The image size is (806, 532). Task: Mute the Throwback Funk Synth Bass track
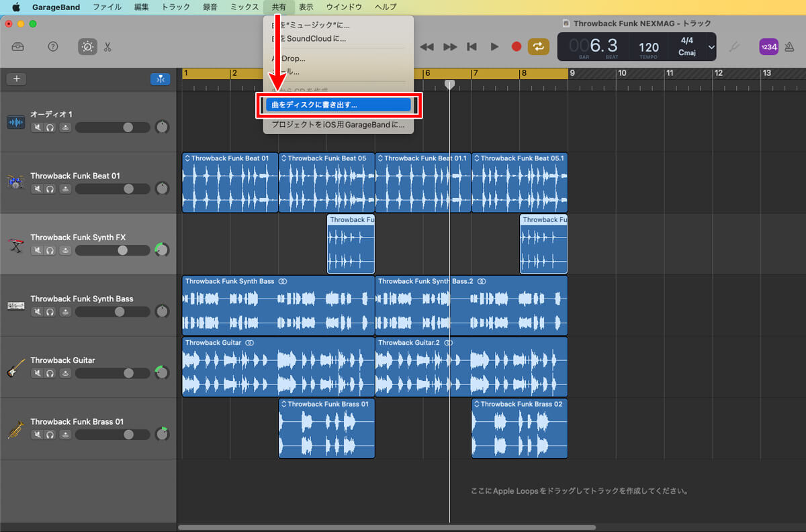pos(38,312)
